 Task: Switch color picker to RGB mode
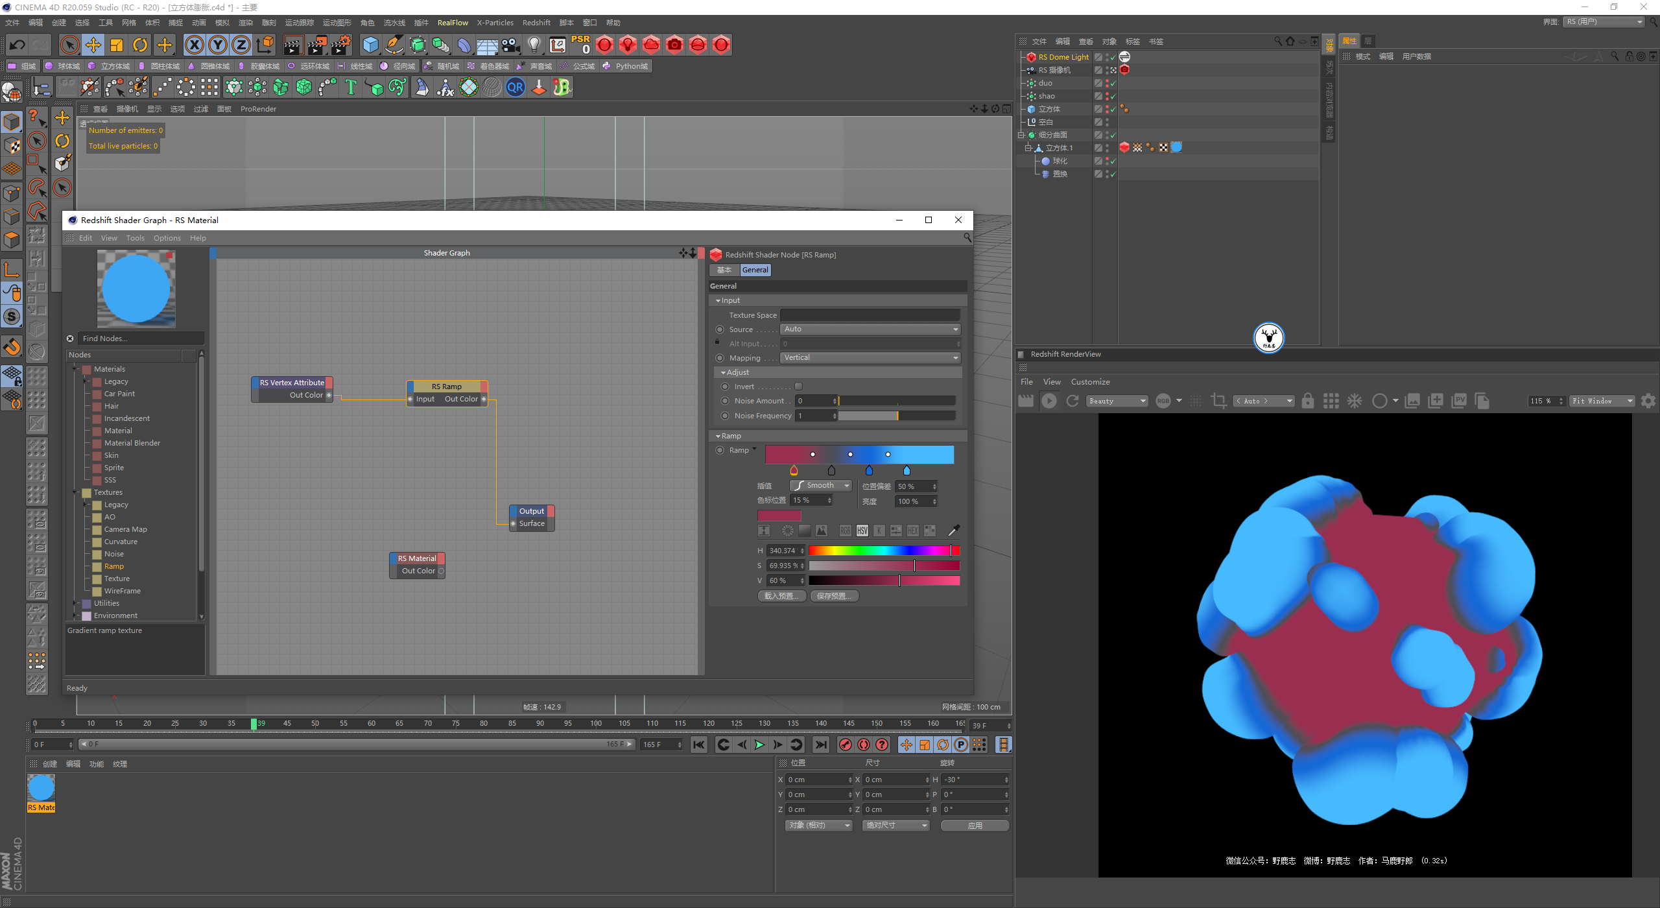point(845,531)
